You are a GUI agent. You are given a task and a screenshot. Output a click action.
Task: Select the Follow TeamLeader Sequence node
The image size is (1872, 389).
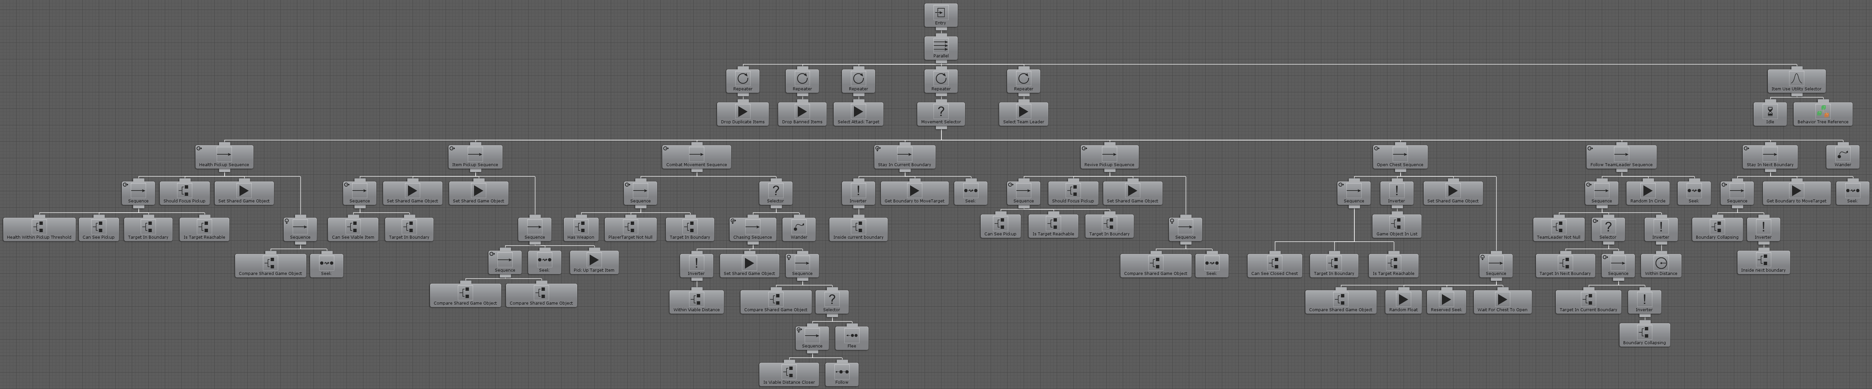click(1621, 157)
